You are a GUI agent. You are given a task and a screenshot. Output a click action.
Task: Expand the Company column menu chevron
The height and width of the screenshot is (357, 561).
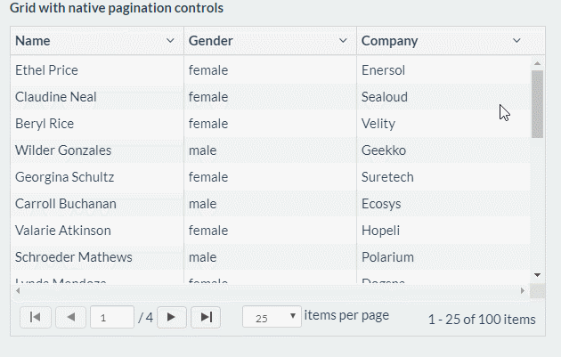pyautogui.click(x=516, y=41)
